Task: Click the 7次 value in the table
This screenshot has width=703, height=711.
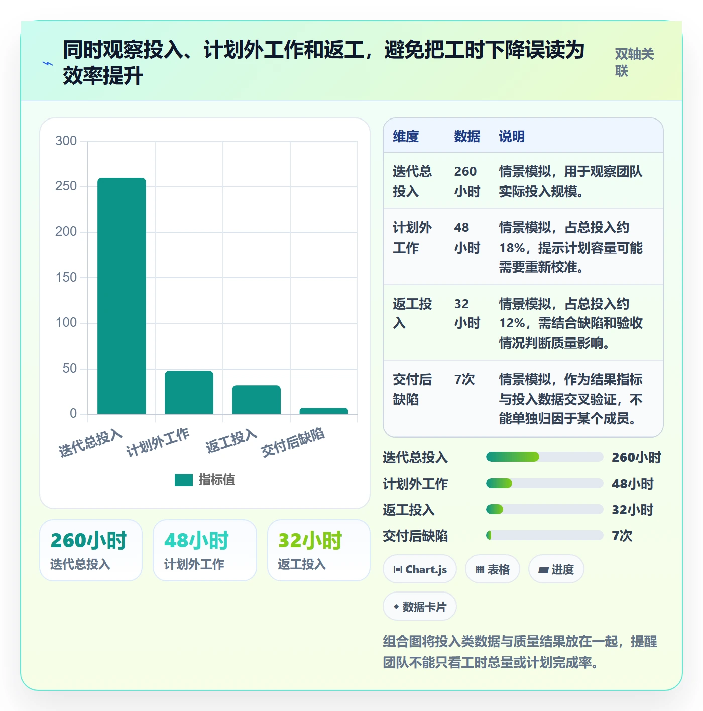Action: coord(464,379)
